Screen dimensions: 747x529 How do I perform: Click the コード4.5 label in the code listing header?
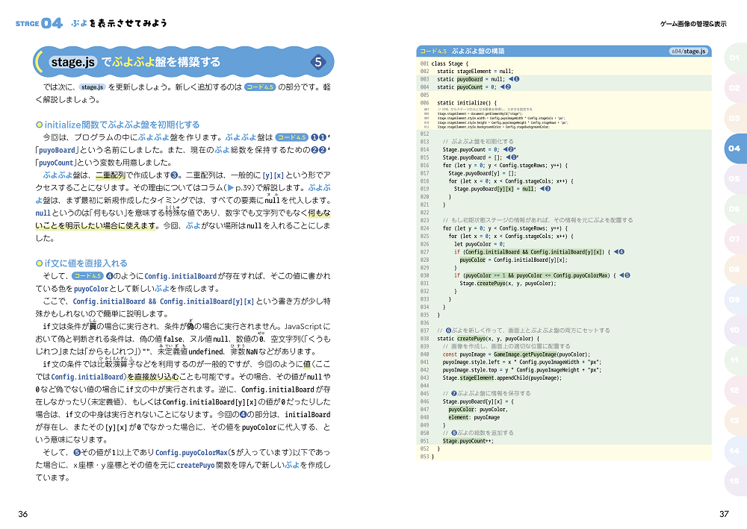coord(433,51)
